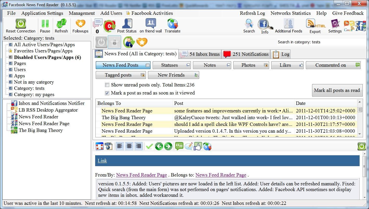The width and height of the screenshot is (369, 209).
Task: Expand post view to full screen
Action: pyautogui.click(x=100, y=146)
